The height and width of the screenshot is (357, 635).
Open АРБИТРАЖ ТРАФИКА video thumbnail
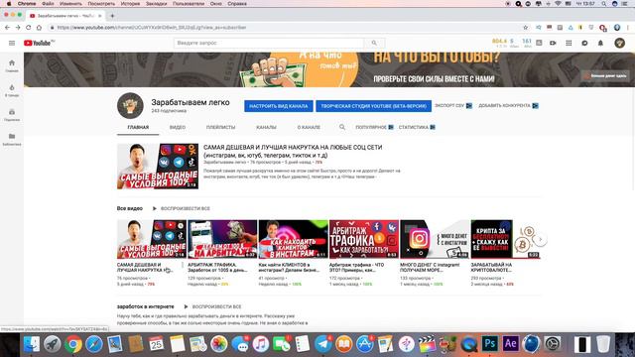(364, 239)
